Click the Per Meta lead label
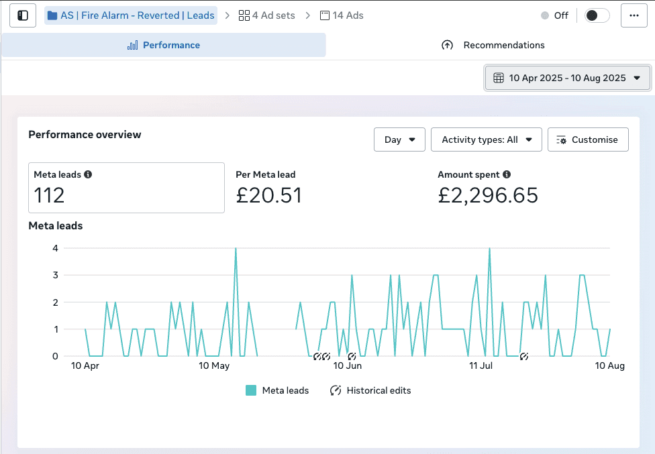 (x=266, y=174)
